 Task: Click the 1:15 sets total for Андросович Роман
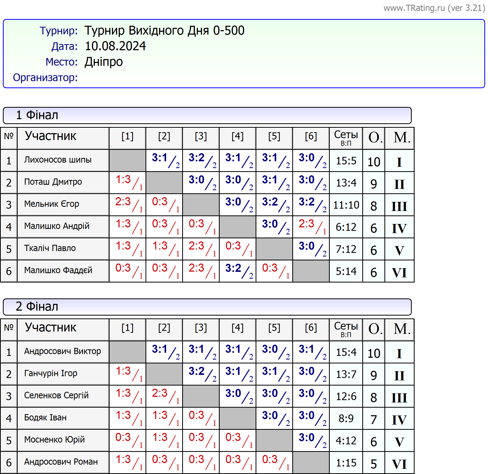(346, 463)
